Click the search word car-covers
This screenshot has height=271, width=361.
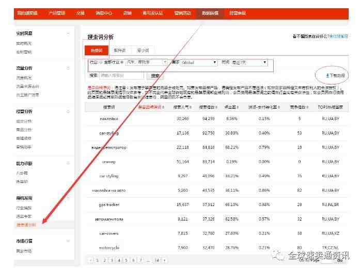click(x=109, y=233)
